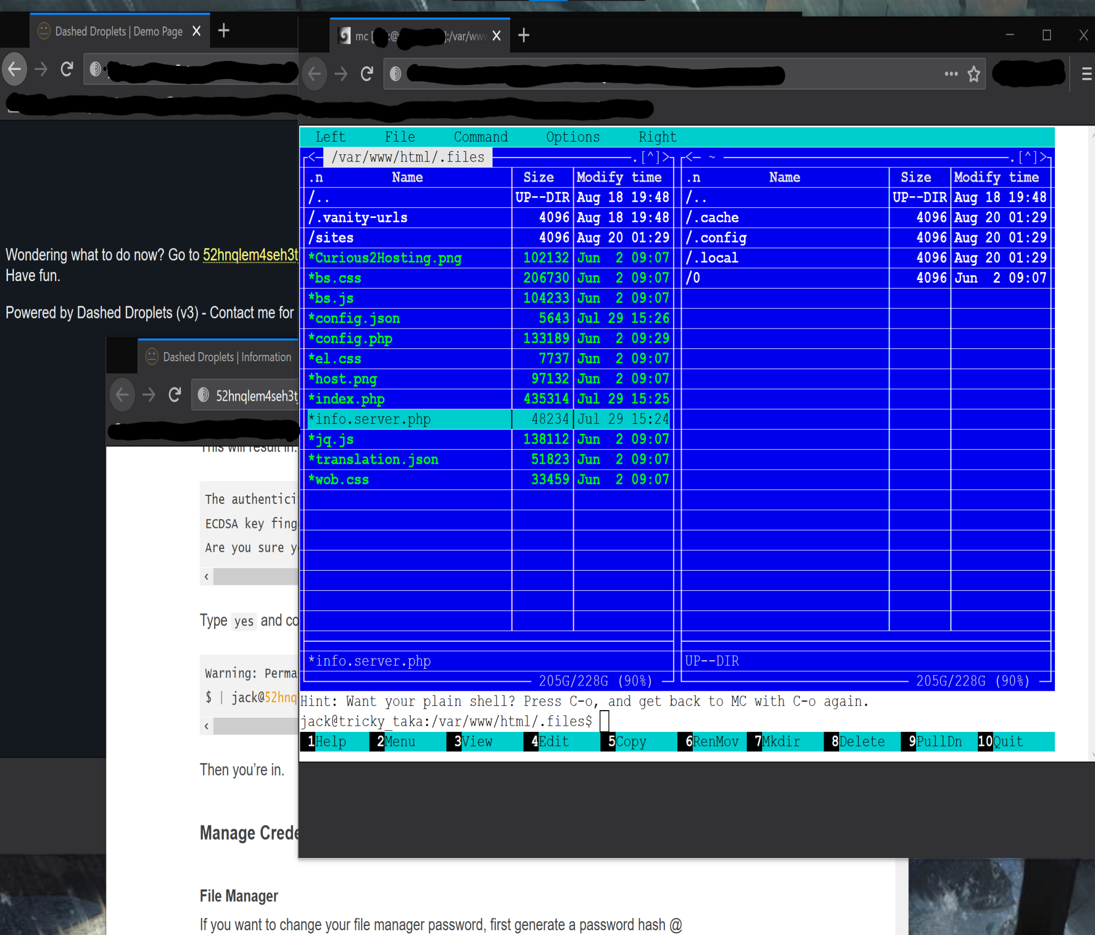1095x935 pixels.
Task: Open a new tab beside the mc tab
Action: click(523, 36)
